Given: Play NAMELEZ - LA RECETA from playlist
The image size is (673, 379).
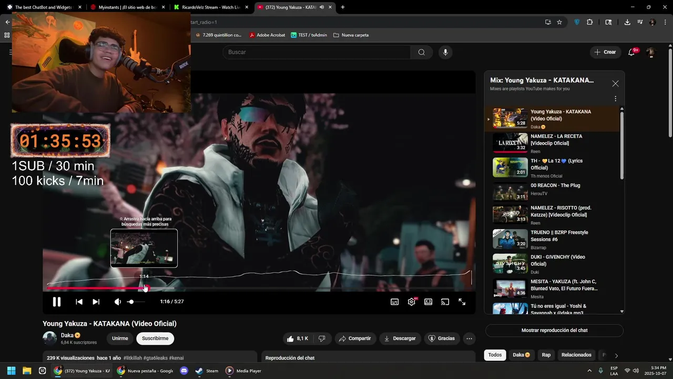Looking at the screenshot, I should point(552,143).
